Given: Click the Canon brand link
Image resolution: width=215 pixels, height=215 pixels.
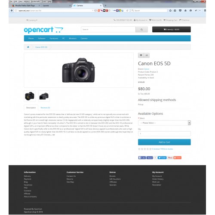Looking at the screenshot, I should 147,69.
